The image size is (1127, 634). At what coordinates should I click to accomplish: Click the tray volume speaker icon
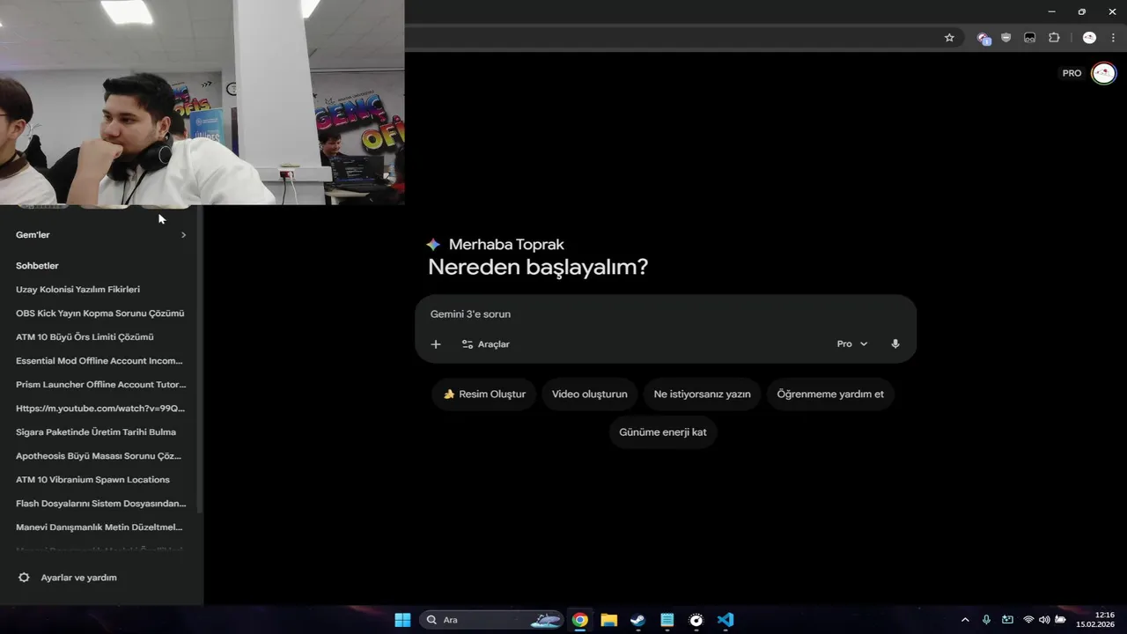1044,620
